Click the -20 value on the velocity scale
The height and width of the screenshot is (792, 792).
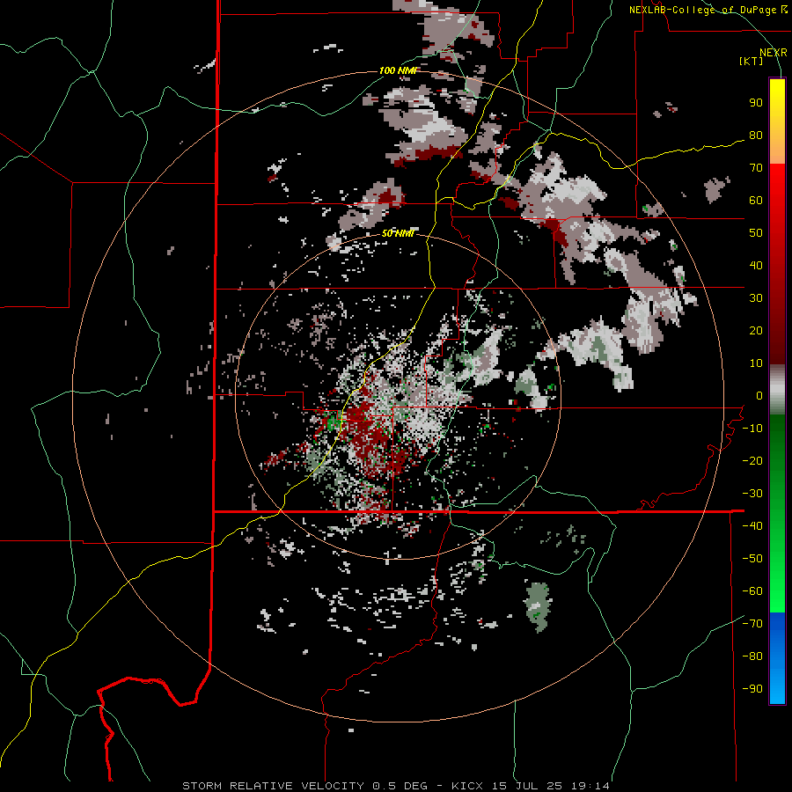pyautogui.click(x=752, y=461)
